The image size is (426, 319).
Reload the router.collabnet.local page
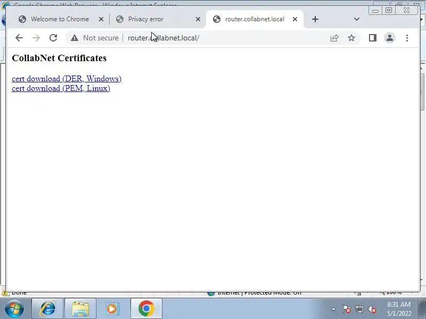(53, 38)
